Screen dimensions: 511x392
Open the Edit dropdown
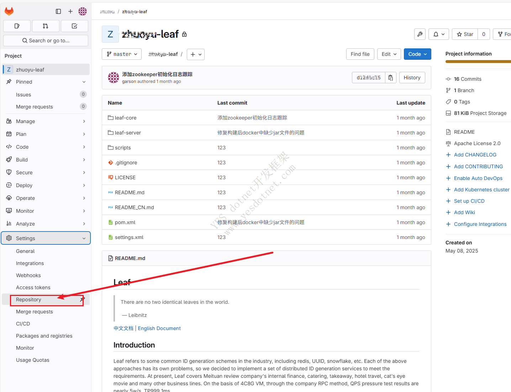[389, 54]
